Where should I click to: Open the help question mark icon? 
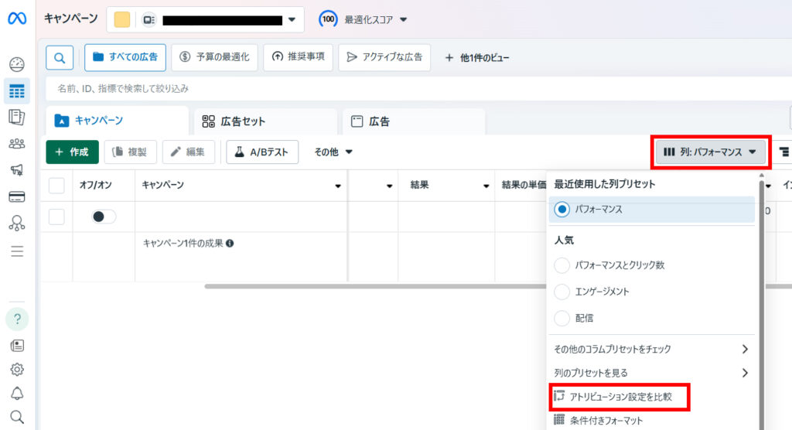(17, 319)
